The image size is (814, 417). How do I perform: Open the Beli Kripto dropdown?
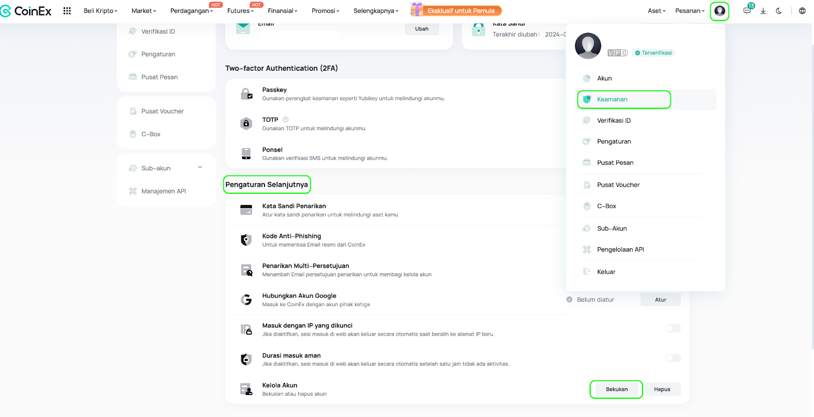(100, 11)
